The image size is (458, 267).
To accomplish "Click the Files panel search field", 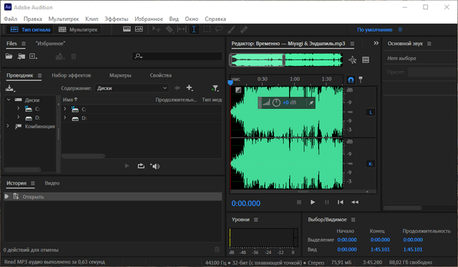I will 177,56.
